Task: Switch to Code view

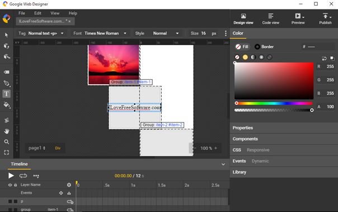Action: tap(270, 19)
